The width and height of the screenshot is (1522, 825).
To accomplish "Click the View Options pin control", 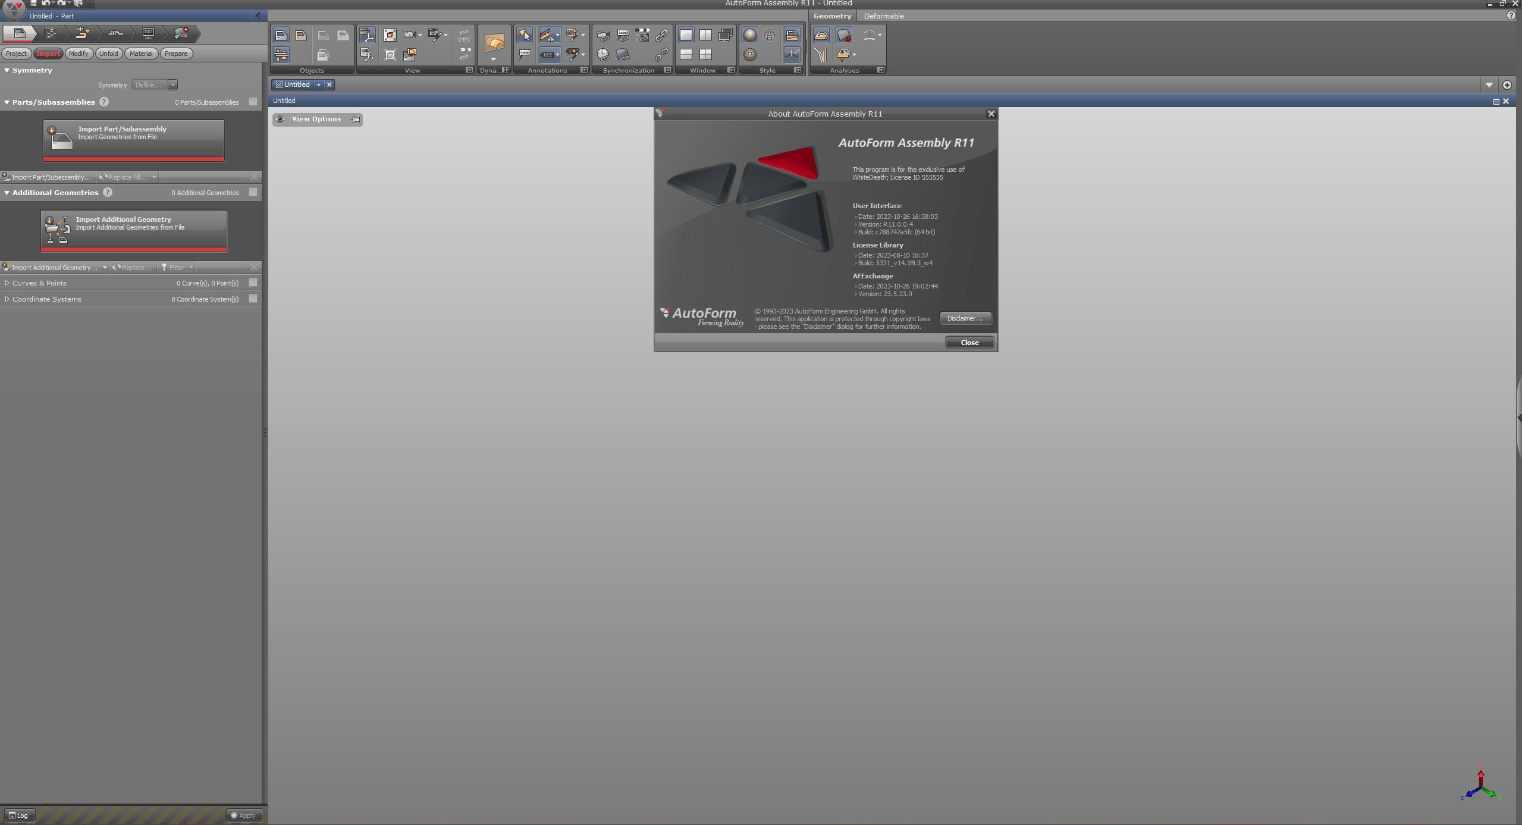I will pos(356,120).
